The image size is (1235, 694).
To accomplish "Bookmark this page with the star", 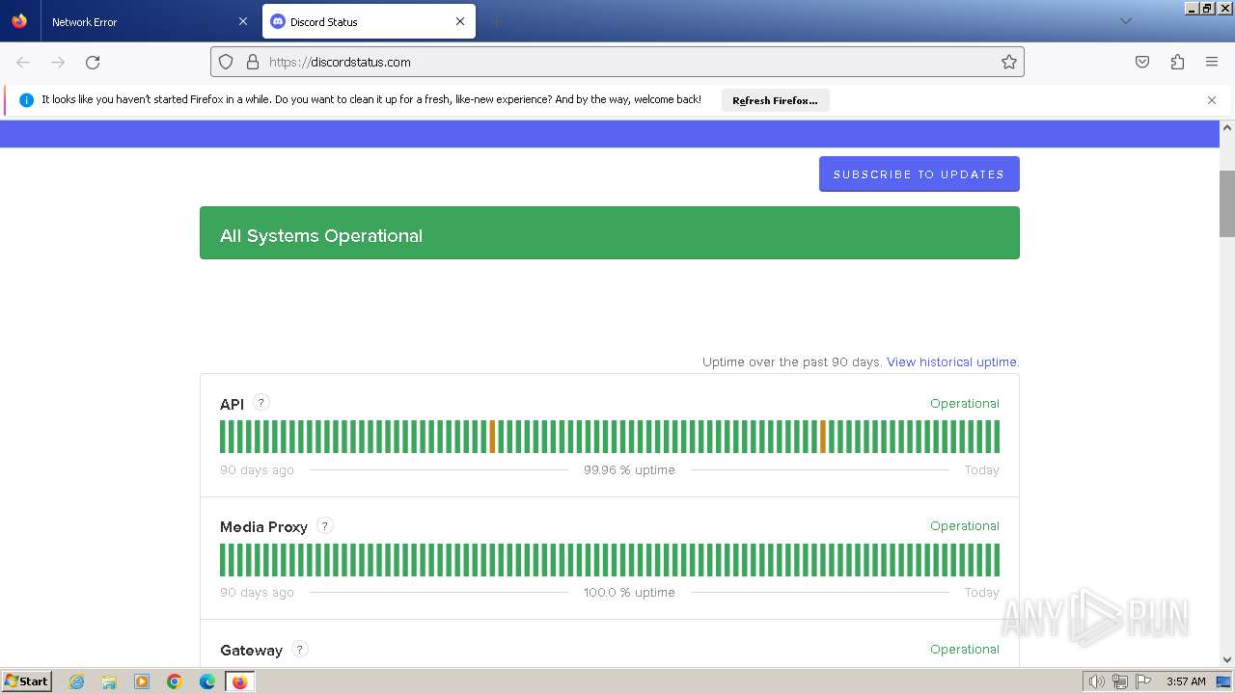I will pos(1009,62).
